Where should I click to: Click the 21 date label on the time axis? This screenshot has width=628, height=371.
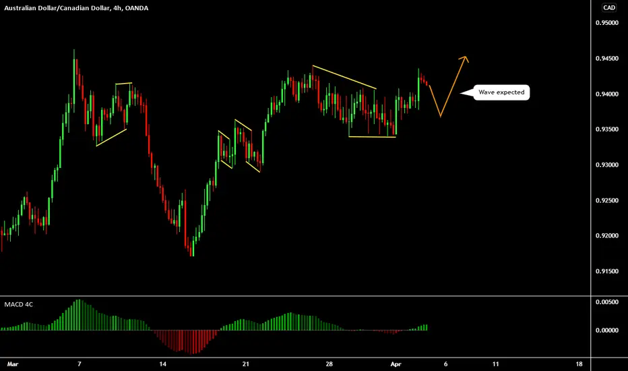coord(245,364)
